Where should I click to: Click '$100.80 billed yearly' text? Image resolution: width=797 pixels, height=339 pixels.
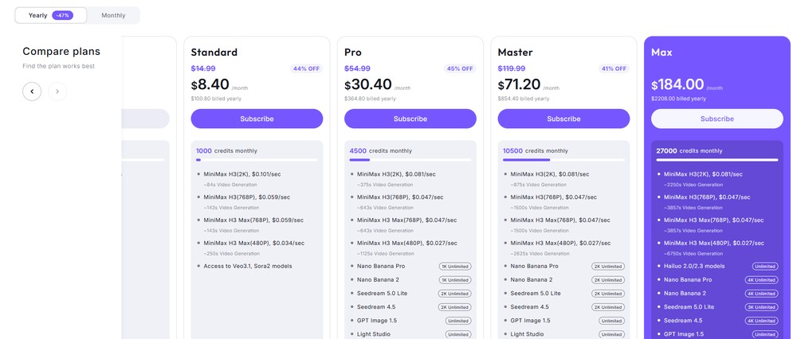(x=216, y=99)
